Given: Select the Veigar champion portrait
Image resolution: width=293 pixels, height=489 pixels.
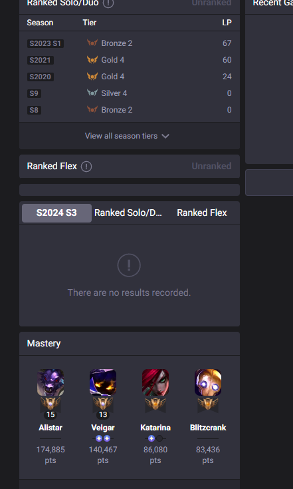Looking at the screenshot, I should coord(103,382).
